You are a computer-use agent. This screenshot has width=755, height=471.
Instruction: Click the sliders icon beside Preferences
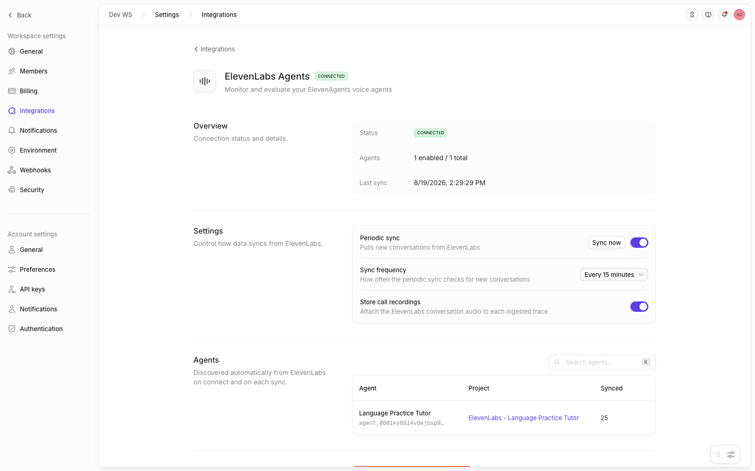tap(12, 269)
